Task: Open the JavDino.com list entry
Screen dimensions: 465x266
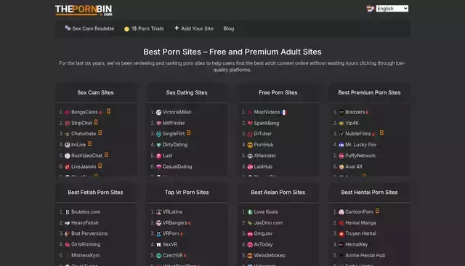Action: [268, 222]
